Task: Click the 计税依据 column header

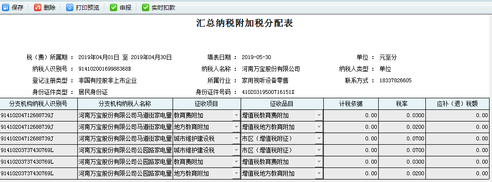Action: [351, 104]
